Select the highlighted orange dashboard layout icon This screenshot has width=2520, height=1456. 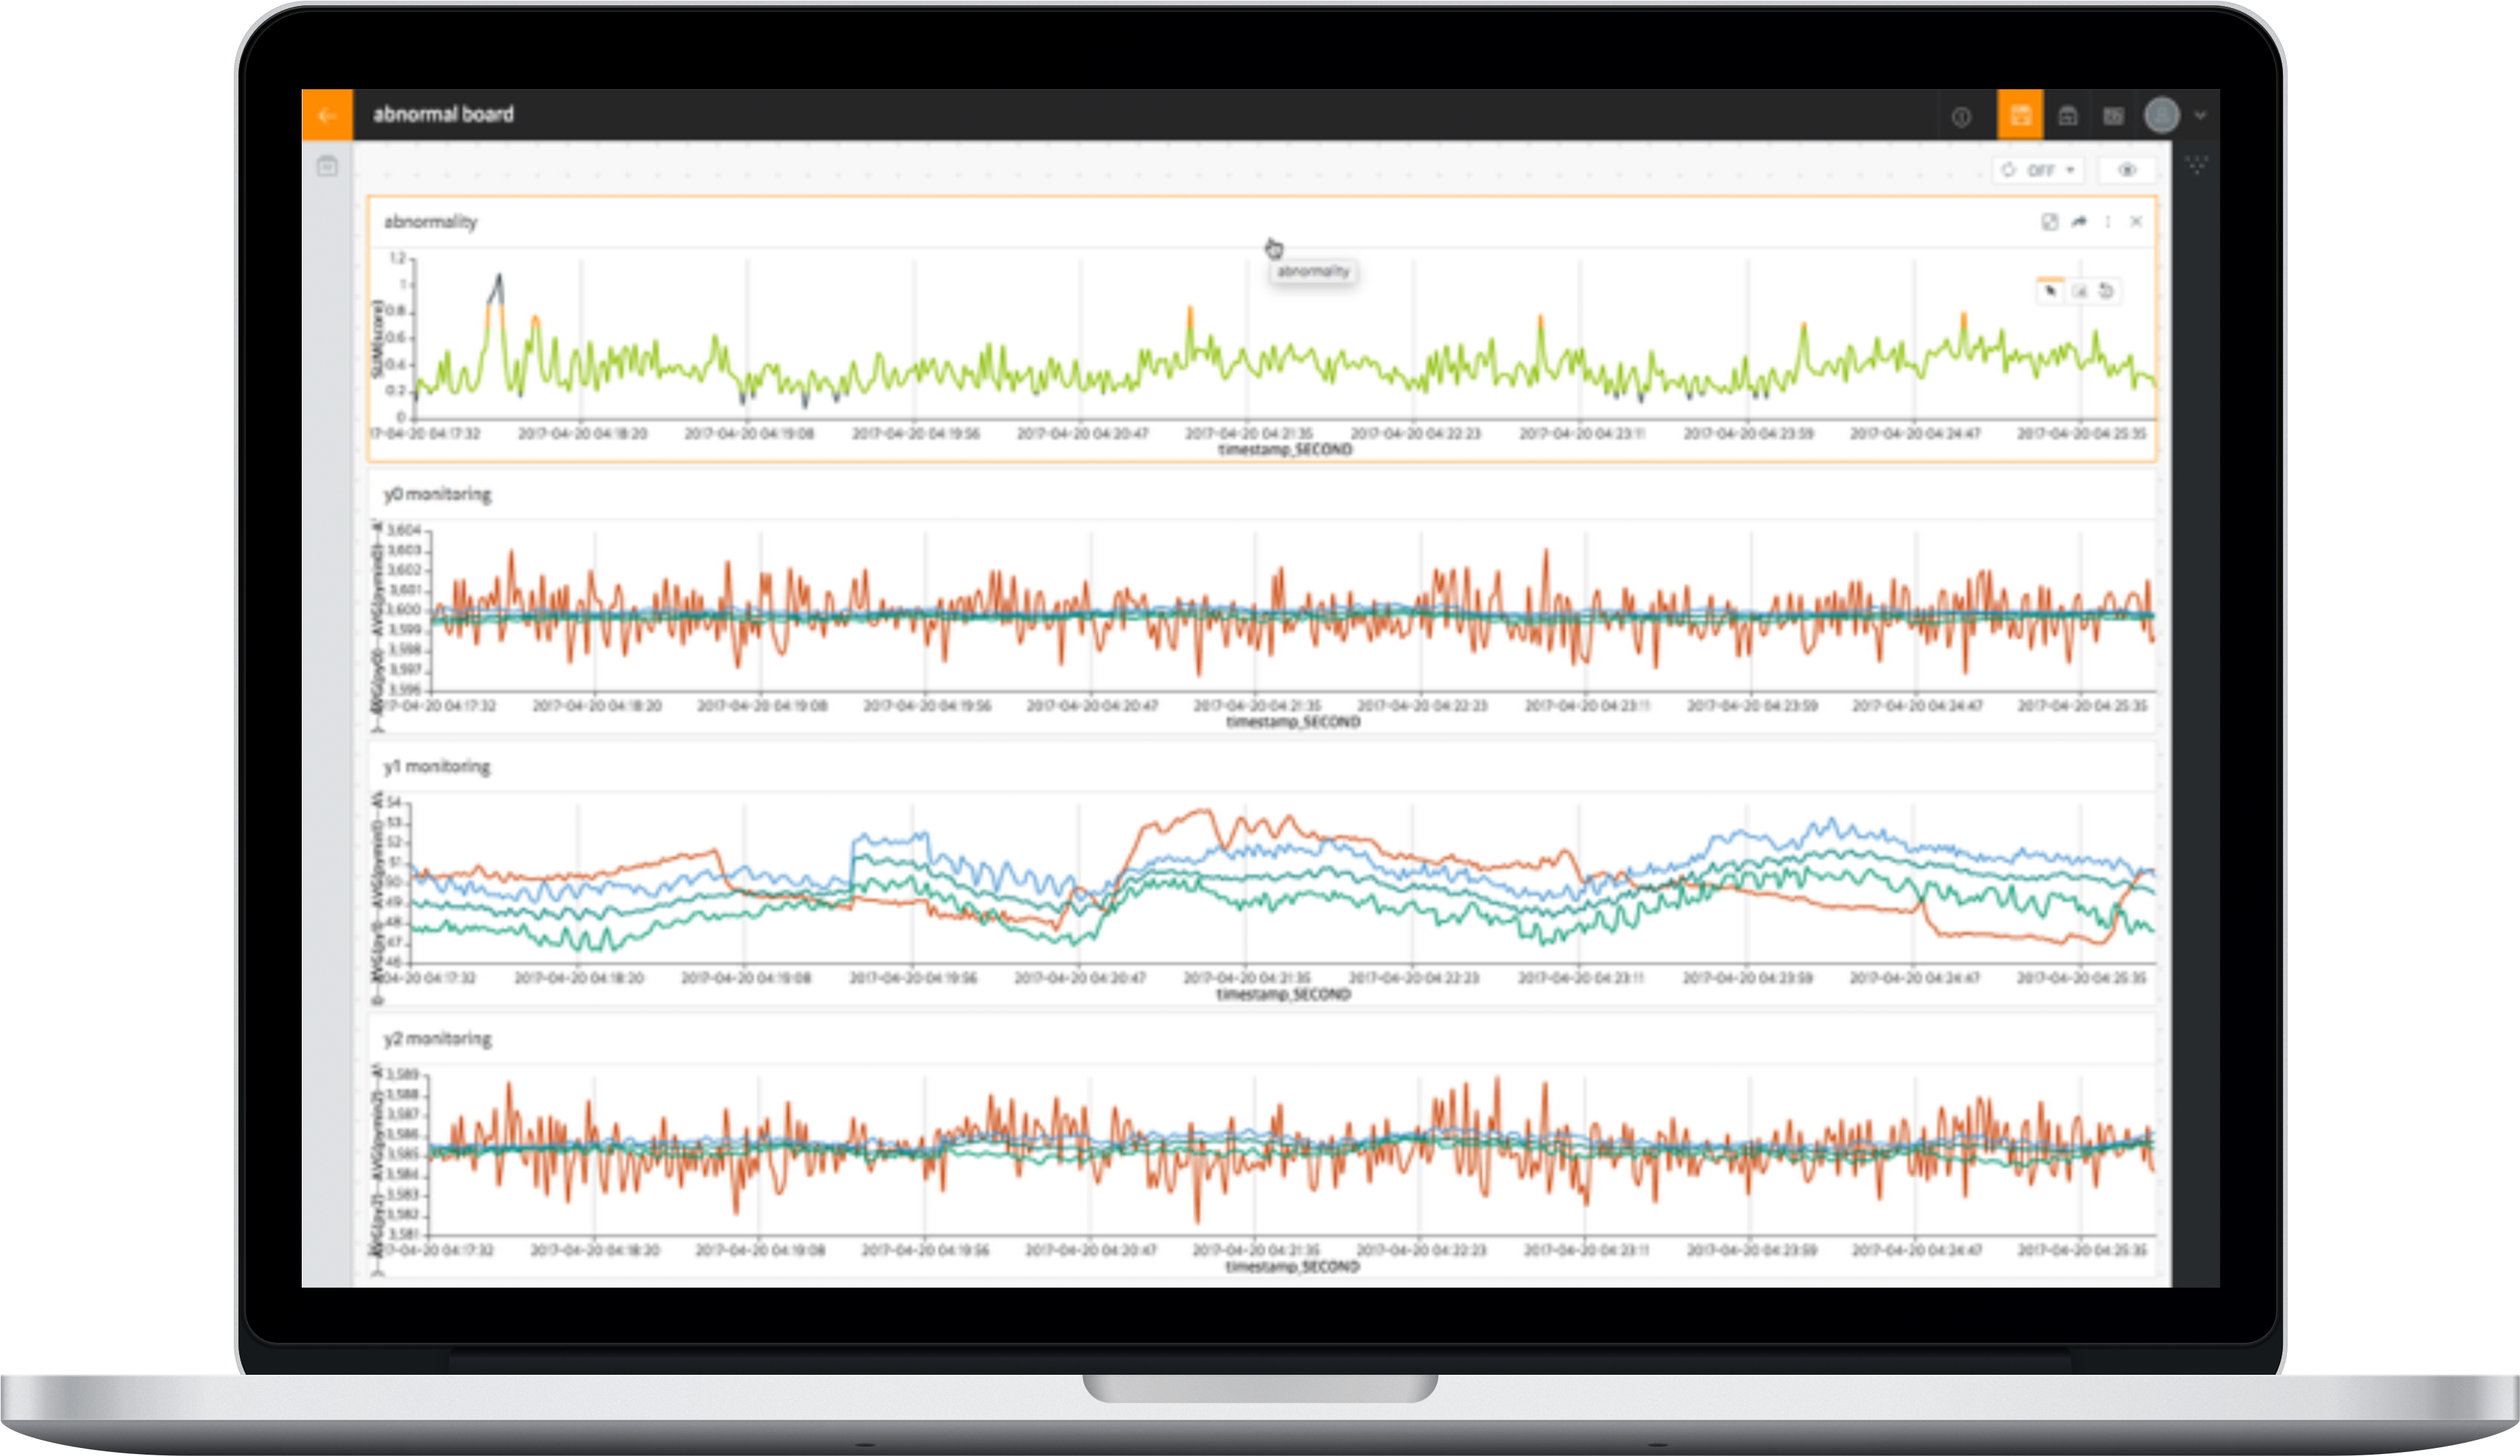(x=2020, y=115)
